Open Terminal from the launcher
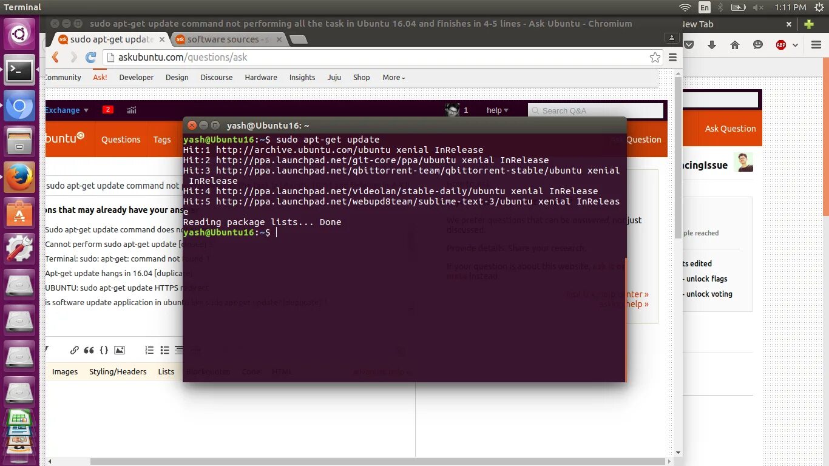Screen dimensions: 829x466 pyautogui.click(x=19, y=71)
